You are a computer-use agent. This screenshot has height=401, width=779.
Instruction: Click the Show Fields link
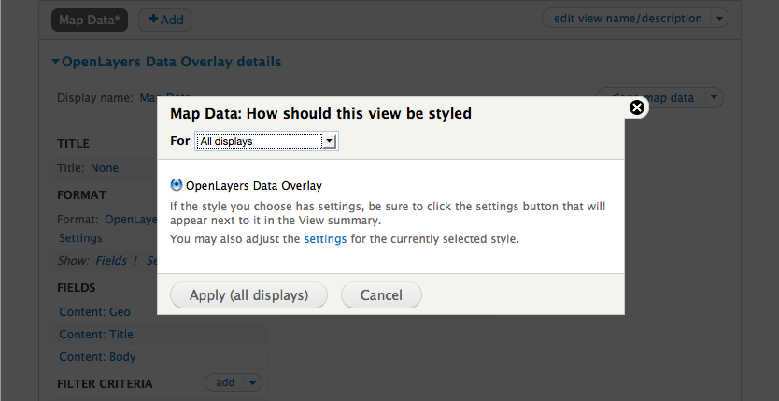pyautogui.click(x=111, y=261)
